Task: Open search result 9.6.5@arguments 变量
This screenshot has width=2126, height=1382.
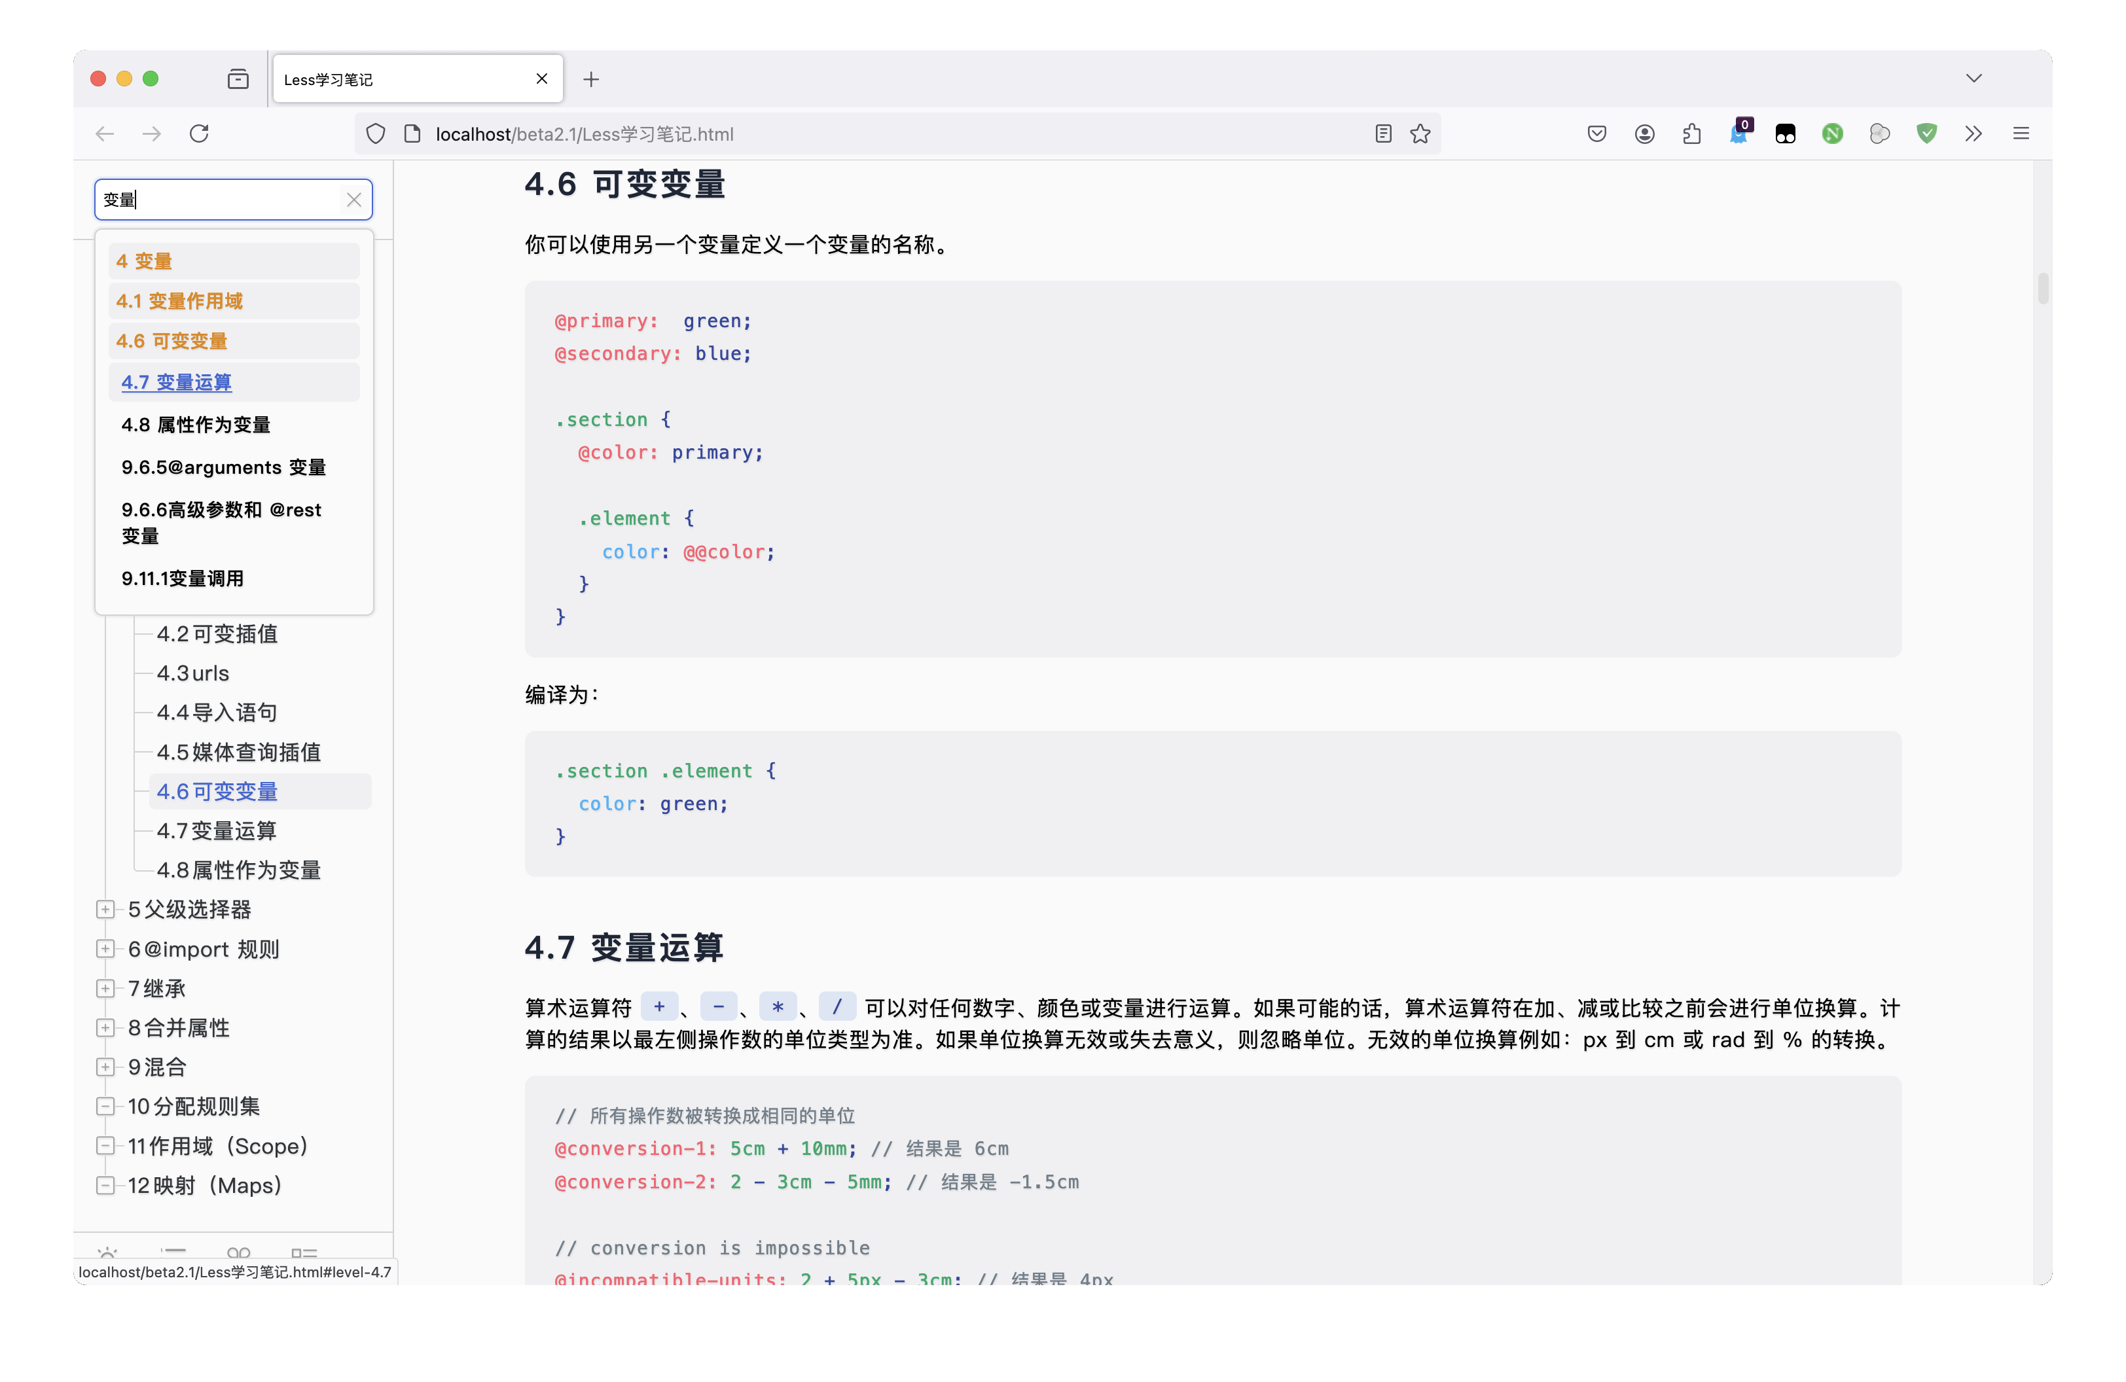Action: click(223, 468)
